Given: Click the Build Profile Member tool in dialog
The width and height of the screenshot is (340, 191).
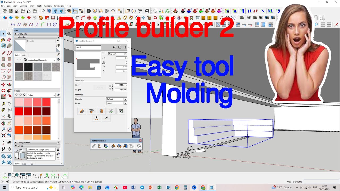Looking at the screenshot, I should tap(82, 111).
